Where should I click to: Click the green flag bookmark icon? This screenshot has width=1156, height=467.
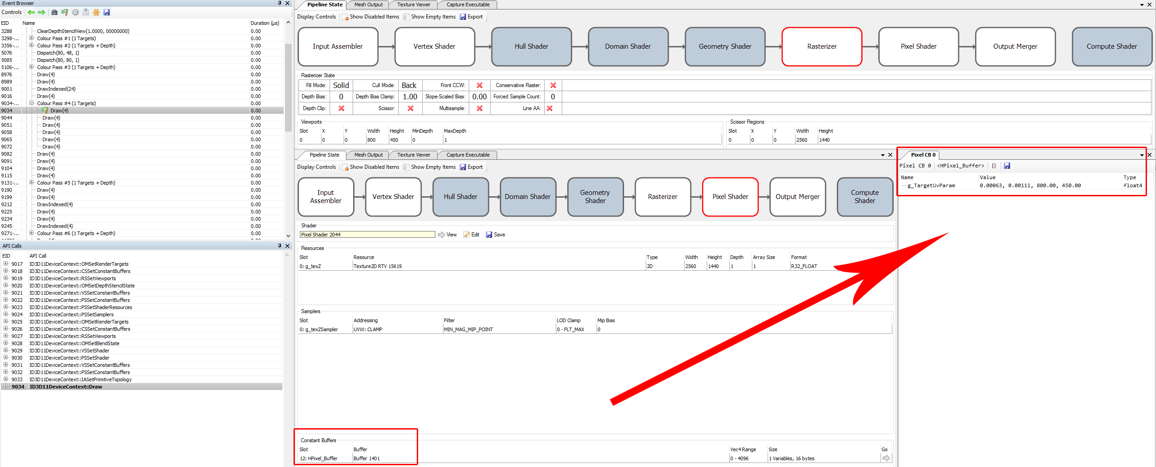point(65,12)
